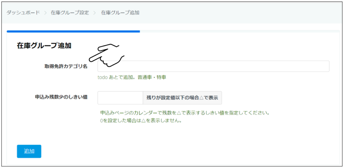Click the blue filled portion of progress bar

coord(73,32)
